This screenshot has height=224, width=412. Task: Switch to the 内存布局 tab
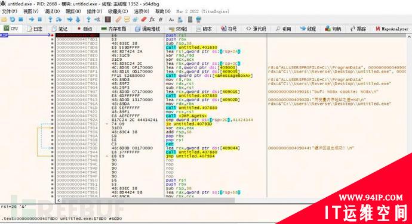tap(114, 29)
